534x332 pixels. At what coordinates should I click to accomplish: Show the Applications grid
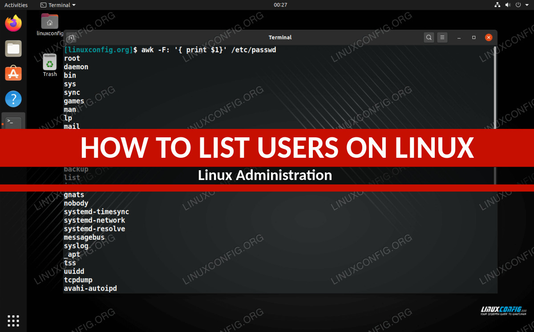pyautogui.click(x=13, y=320)
